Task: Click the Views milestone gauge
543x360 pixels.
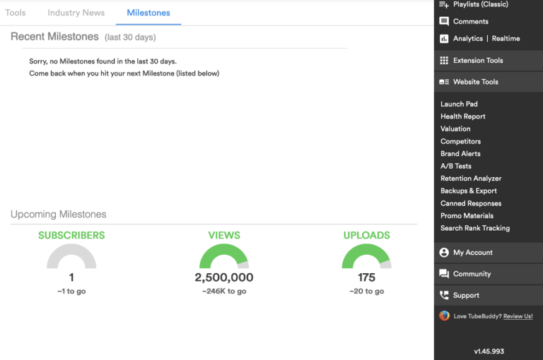Action: pyautogui.click(x=224, y=256)
